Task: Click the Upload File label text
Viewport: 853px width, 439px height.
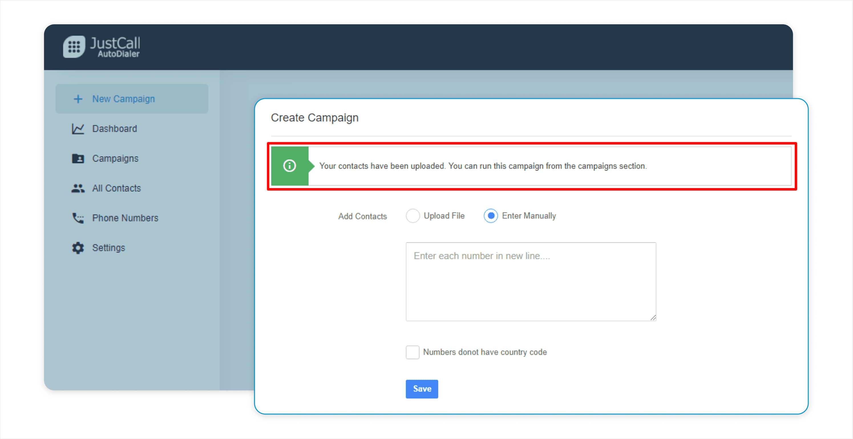Action: pyautogui.click(x=444, y=216)
